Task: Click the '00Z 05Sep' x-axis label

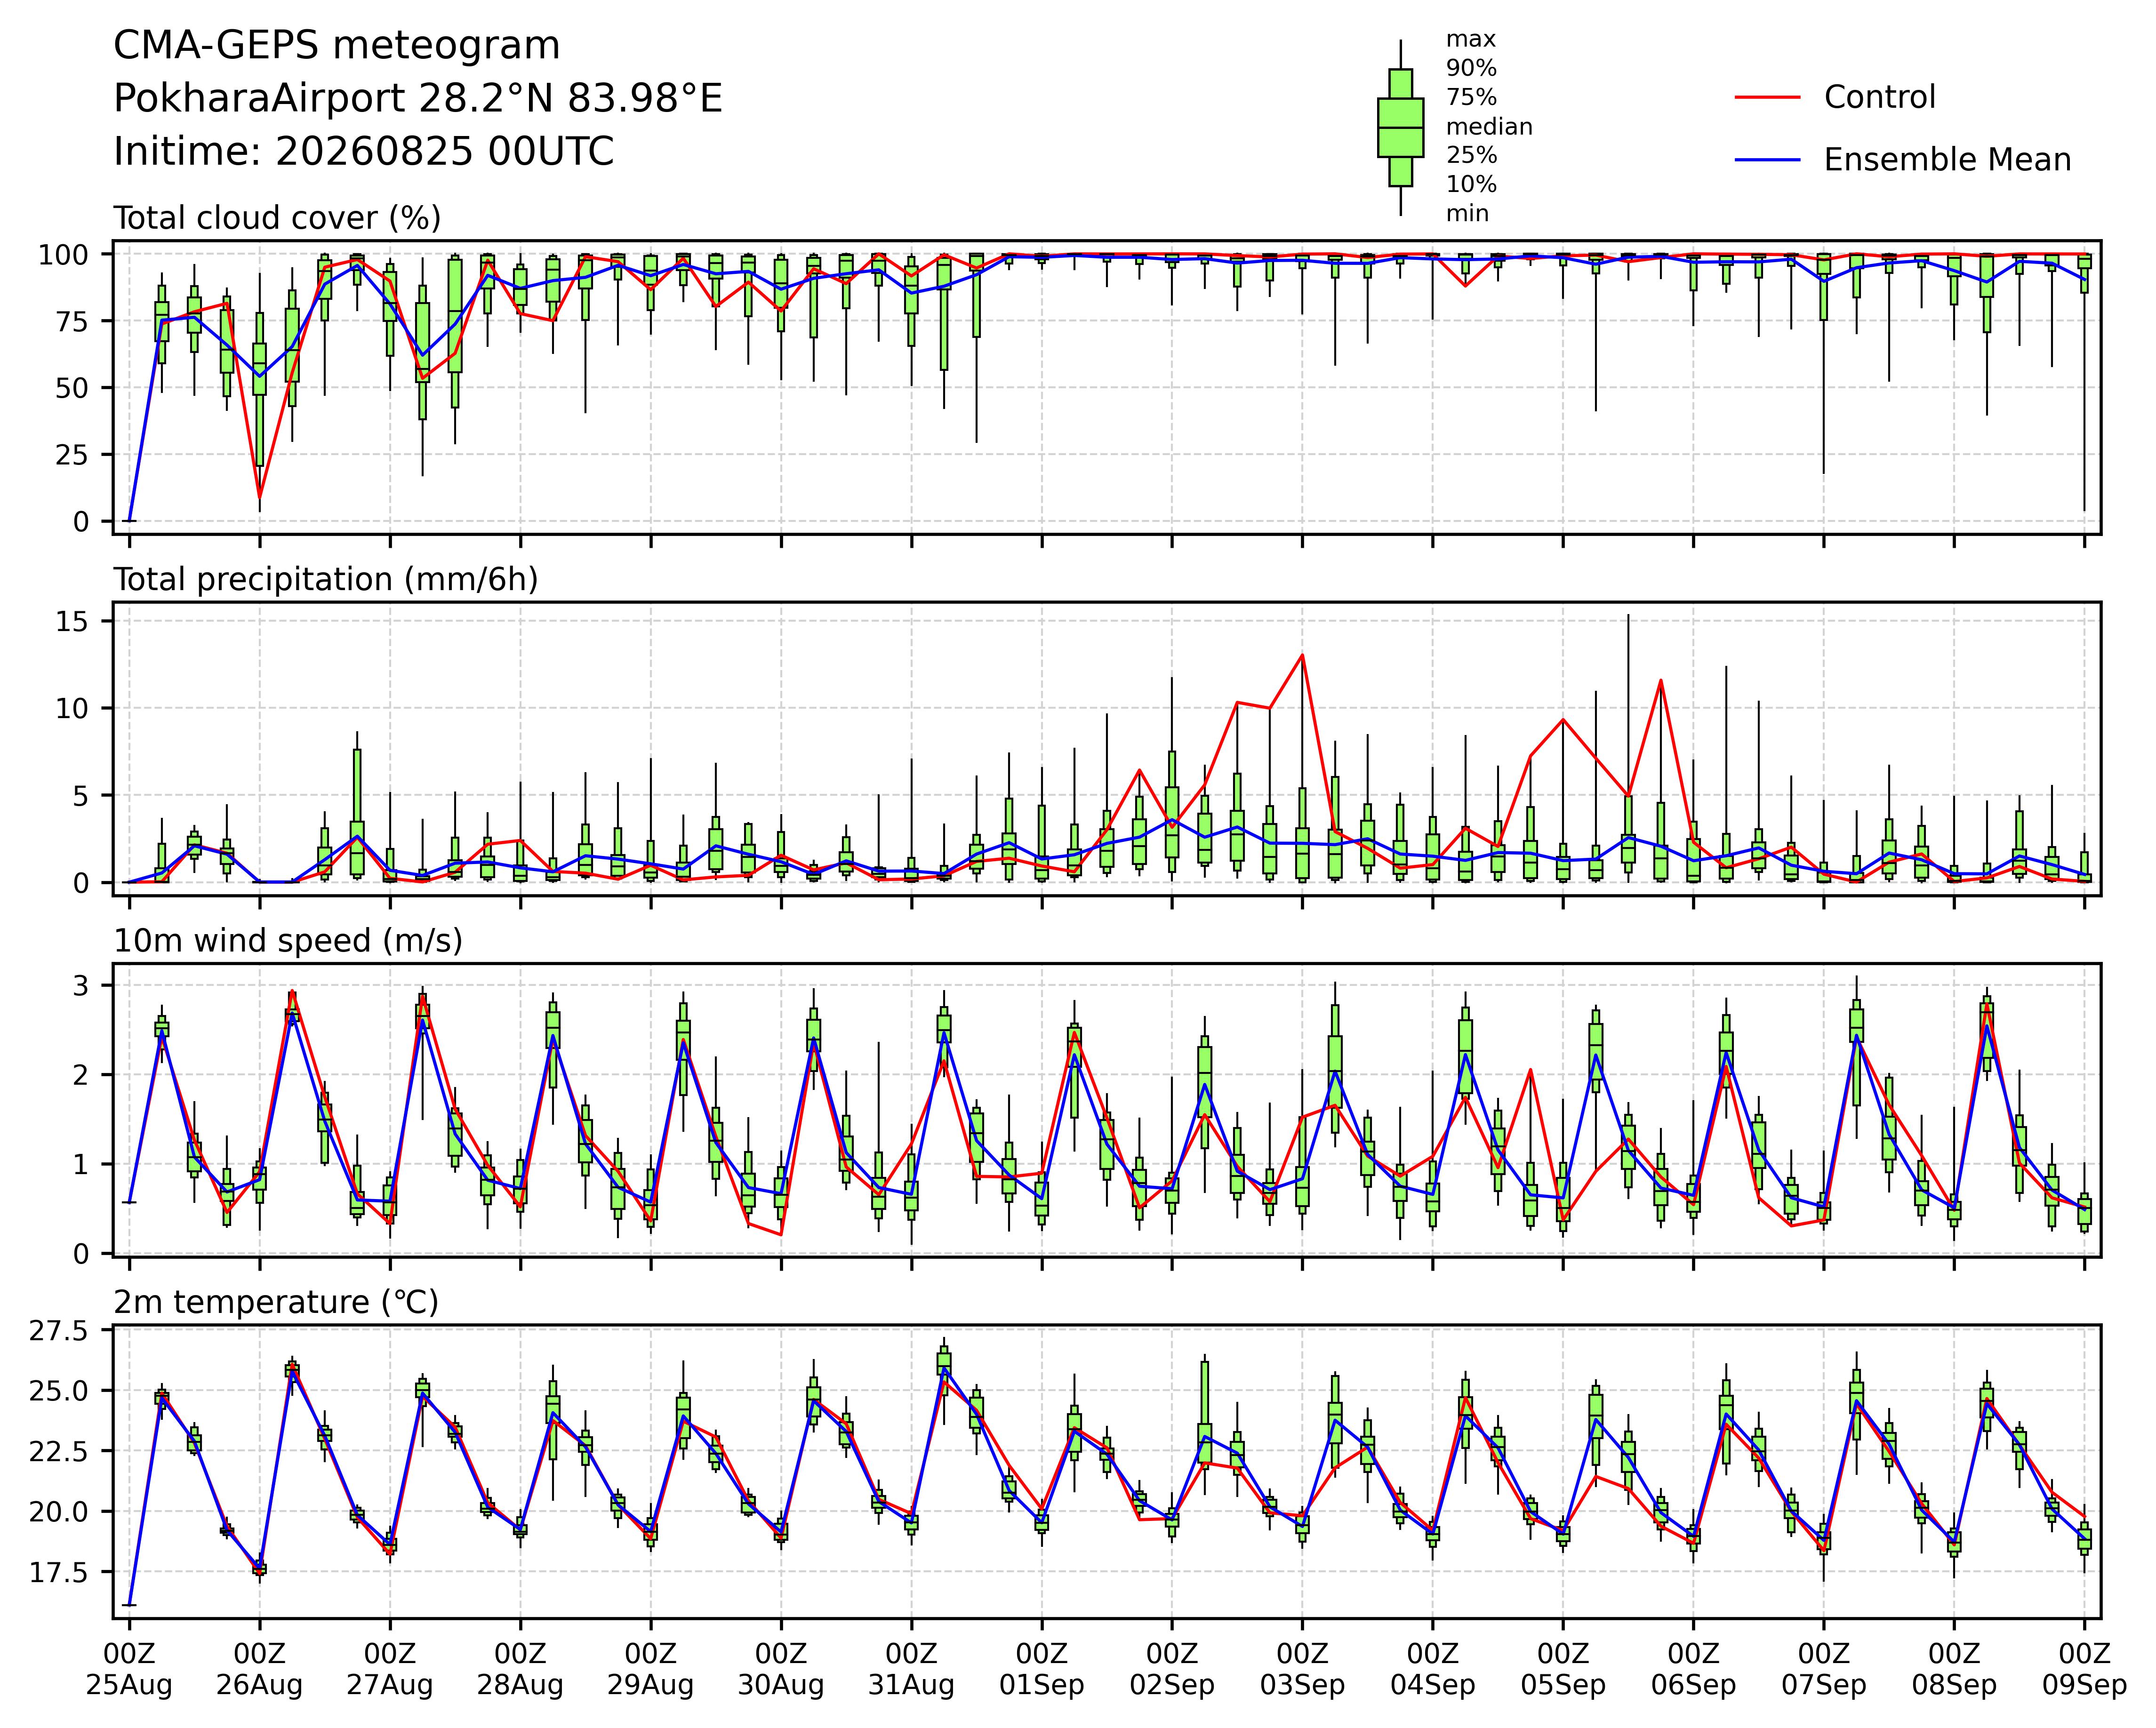Action: tap(1563, 1669)
